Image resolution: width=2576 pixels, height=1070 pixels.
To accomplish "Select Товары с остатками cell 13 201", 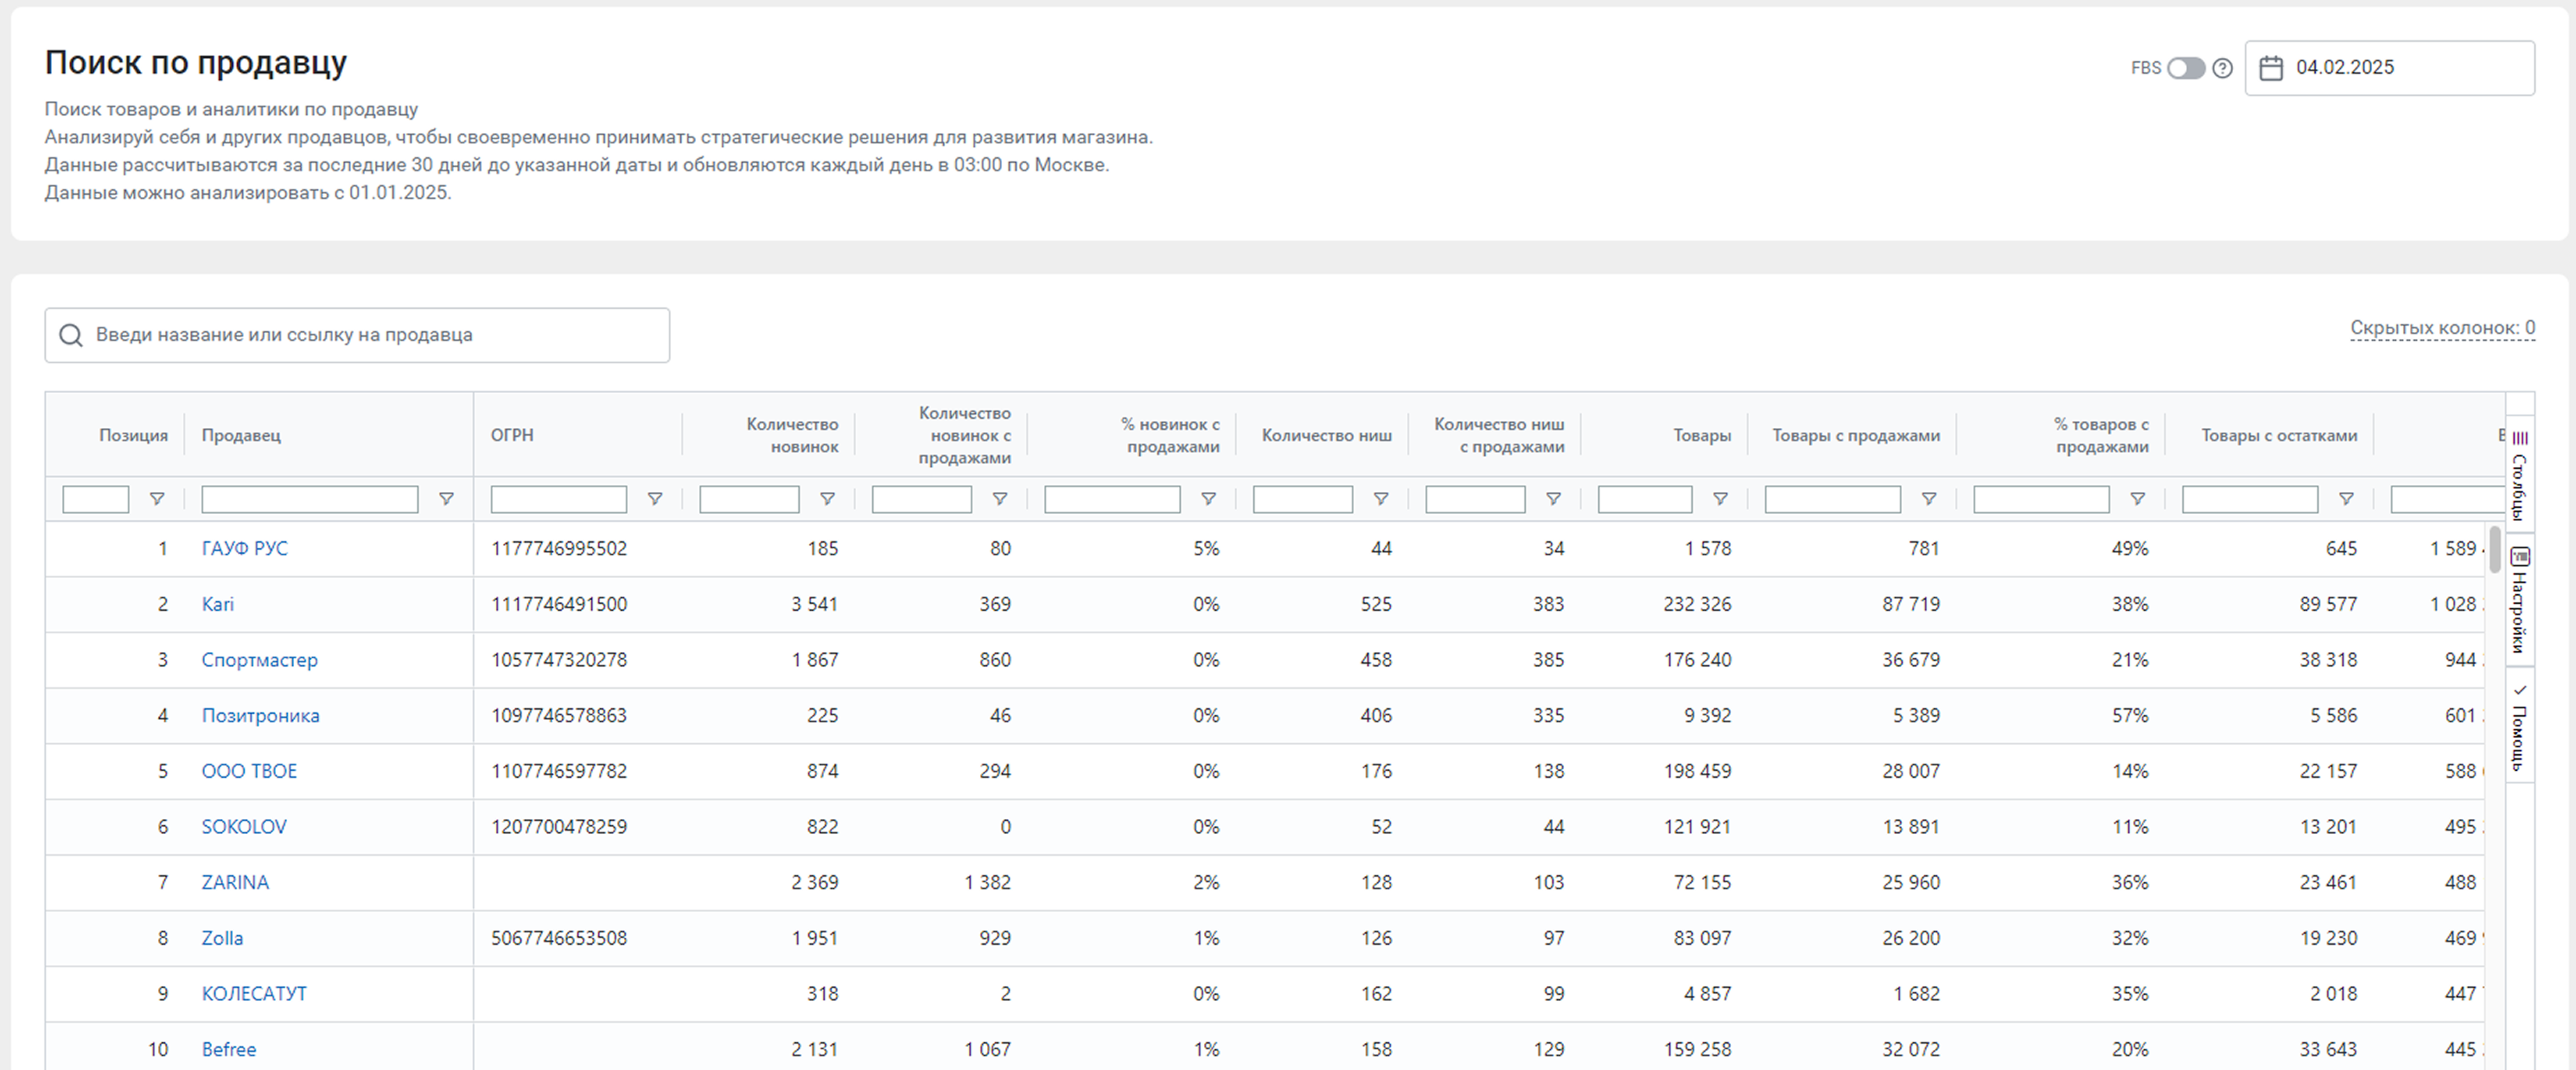I will click(x=2328, y=827).
